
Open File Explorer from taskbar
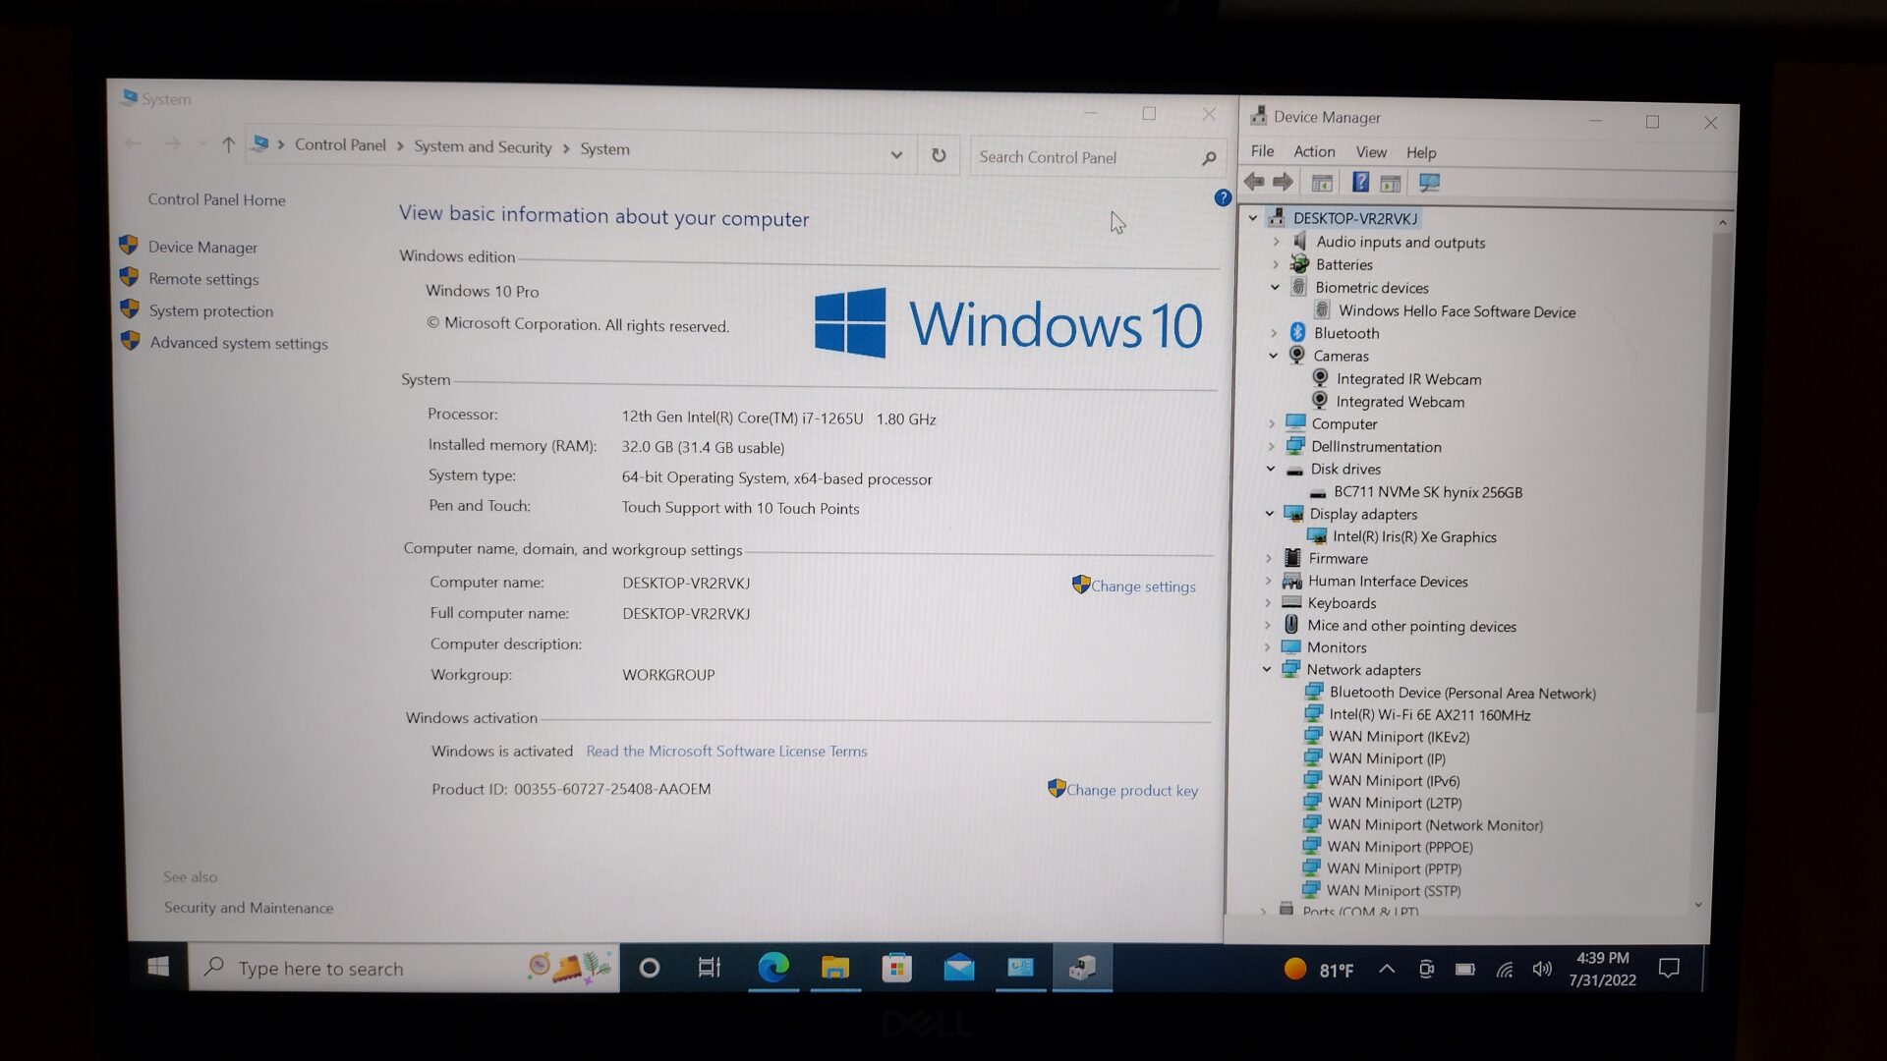click(834, 969)
